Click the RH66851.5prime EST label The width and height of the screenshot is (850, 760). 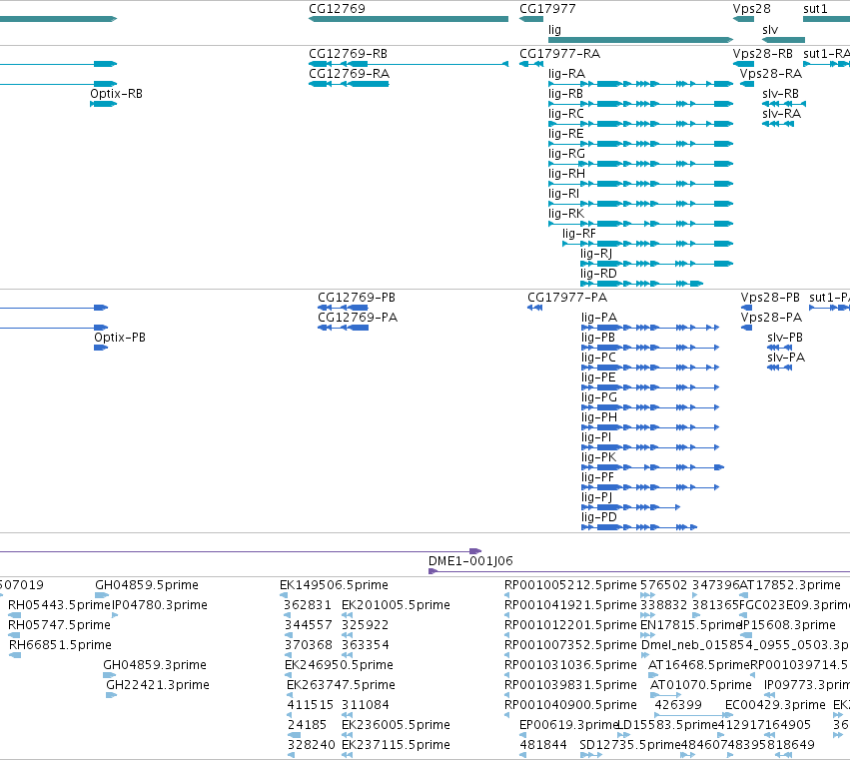click(x=60, y=645)
